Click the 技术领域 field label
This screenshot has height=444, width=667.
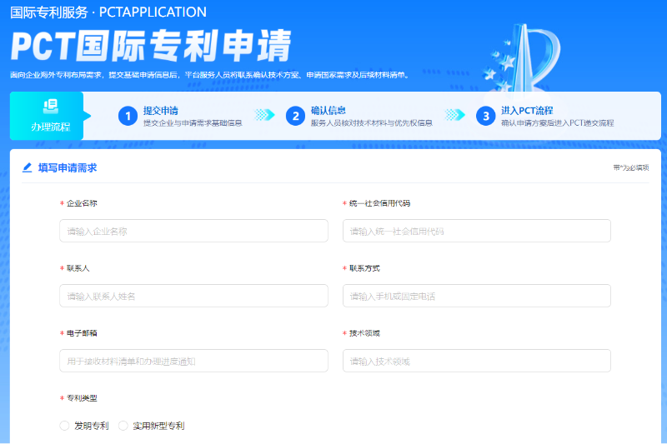[364, 333]
